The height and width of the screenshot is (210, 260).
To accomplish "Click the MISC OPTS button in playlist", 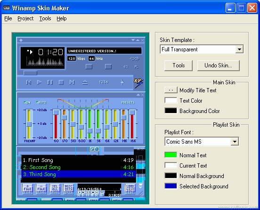I will [68, 189].
